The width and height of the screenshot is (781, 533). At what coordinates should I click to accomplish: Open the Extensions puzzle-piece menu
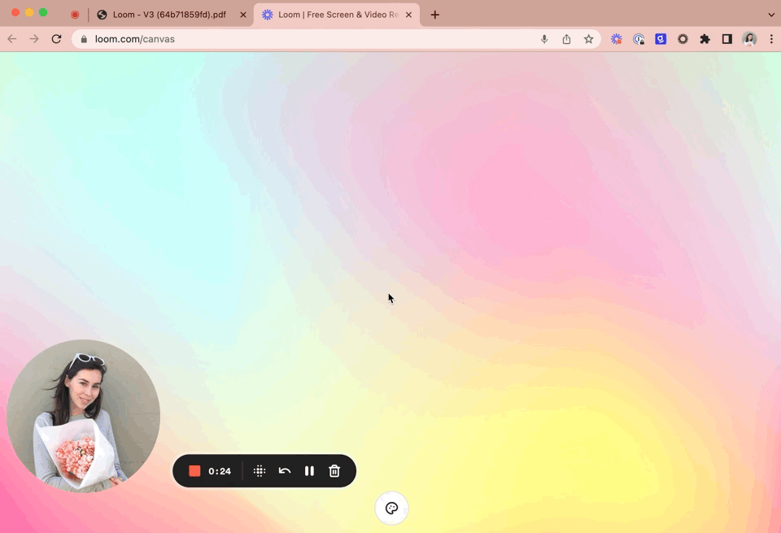(x=705, y=38)
